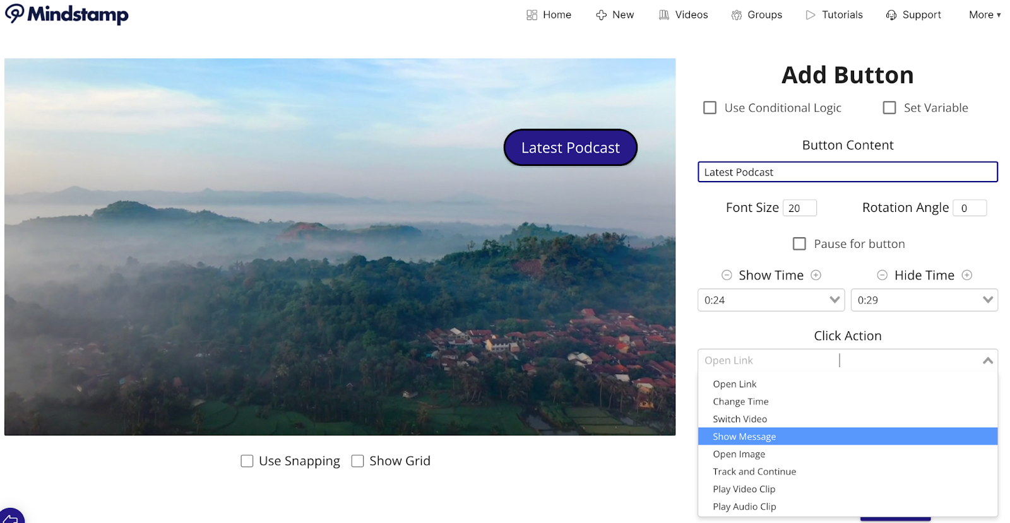Select Show Message from the list
1010x523 pixels.
click(744, 437)
